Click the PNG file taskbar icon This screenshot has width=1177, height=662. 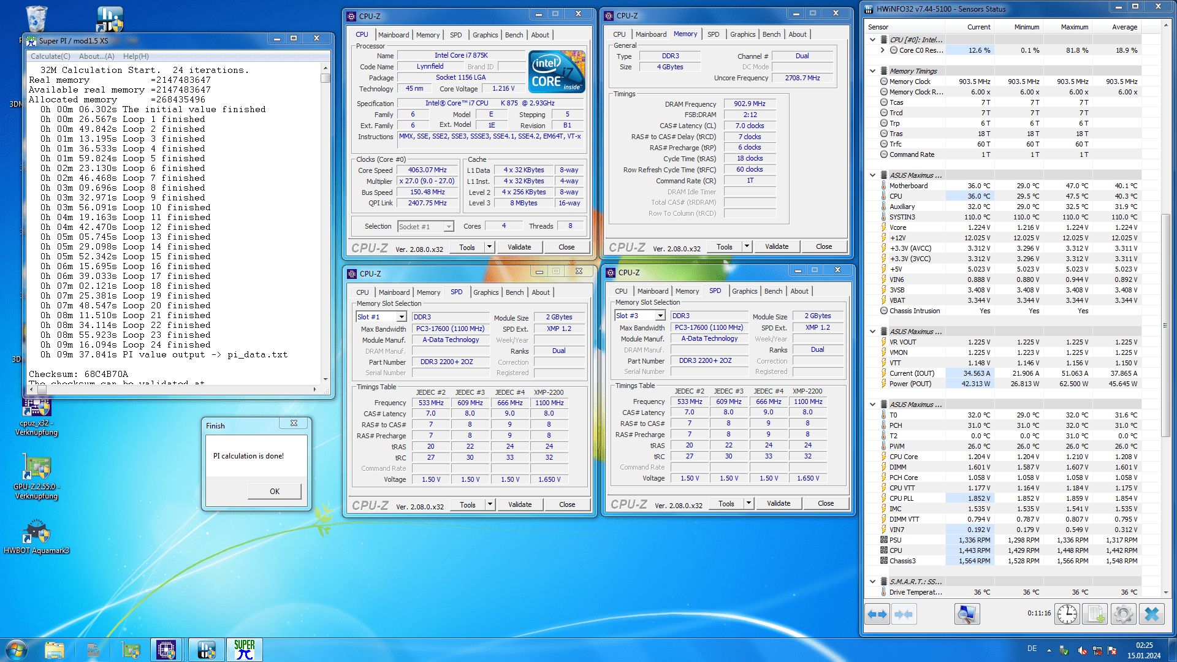(x=93, y=650)
